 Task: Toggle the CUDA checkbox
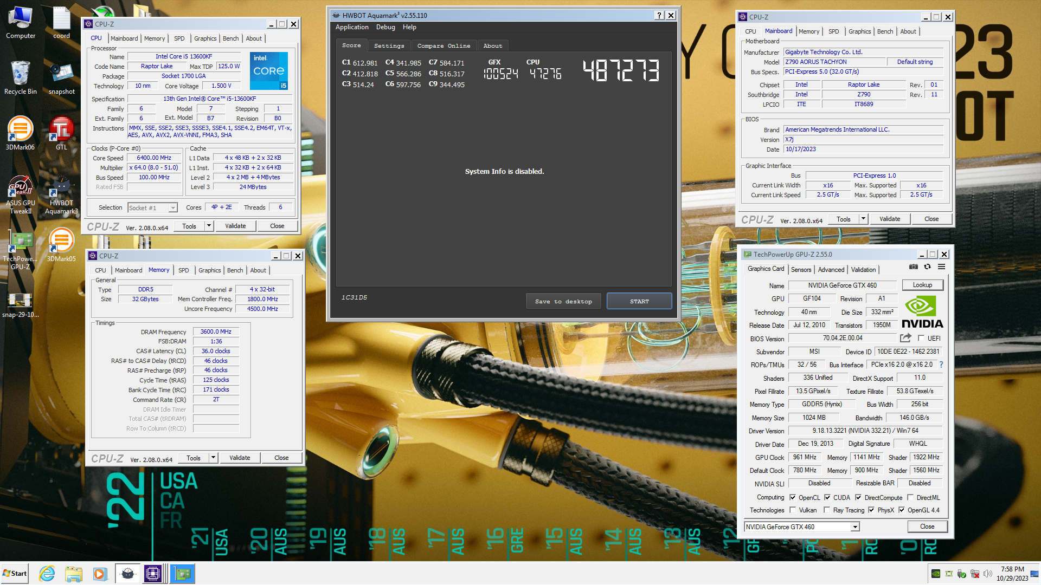[827, 497]
